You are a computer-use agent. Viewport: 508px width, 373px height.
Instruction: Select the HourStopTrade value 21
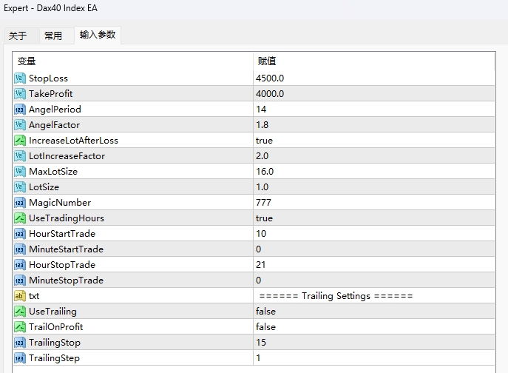261,265
